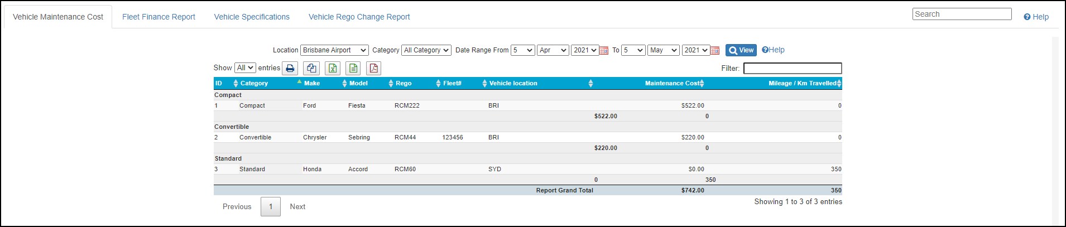This screenshot has width=1066, height=227.
Task: Open the Fleet Finance Report tab
Action: pyautogui.click(x=159, y=17)
